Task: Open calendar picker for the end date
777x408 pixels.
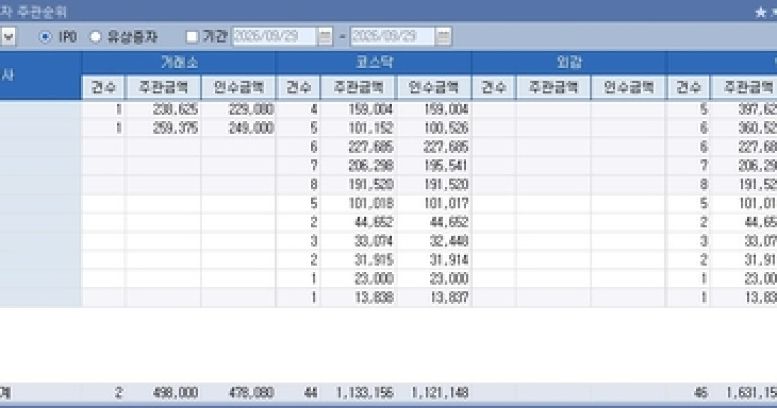Action: (x=443, y=37)
